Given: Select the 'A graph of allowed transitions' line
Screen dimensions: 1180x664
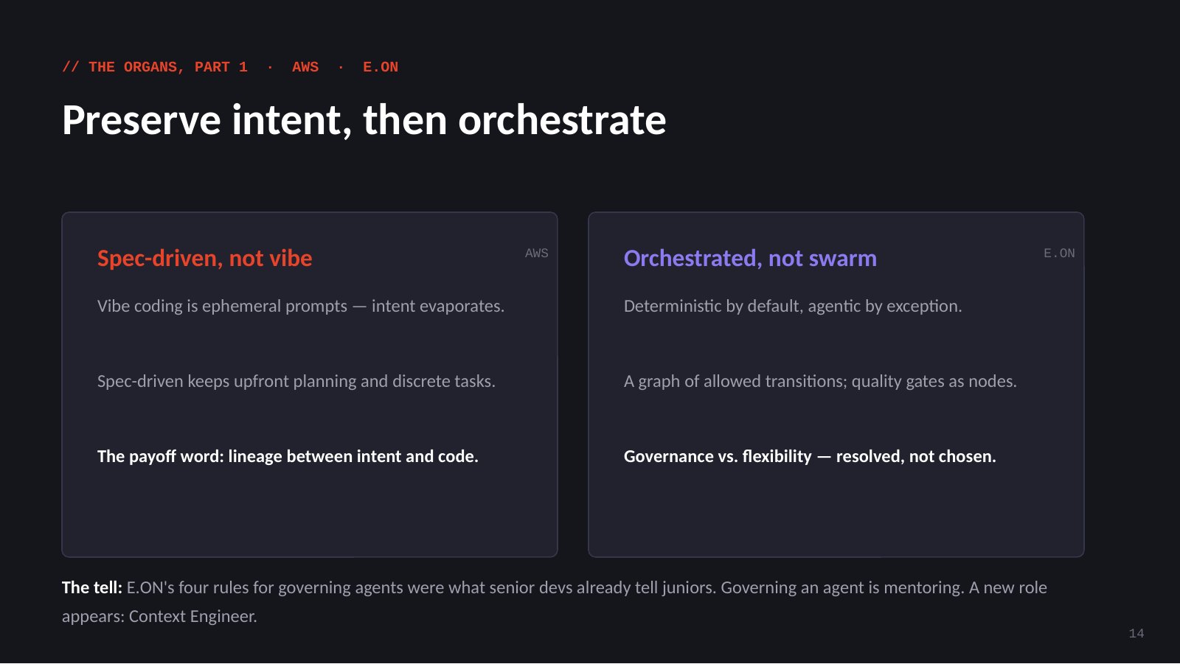Looking at the screenshot, I should coord(820,381).
